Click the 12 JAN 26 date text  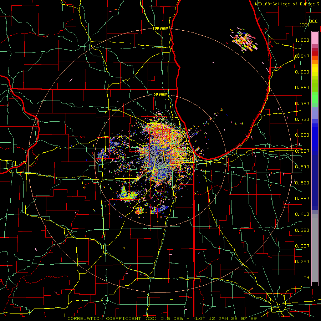224,319
